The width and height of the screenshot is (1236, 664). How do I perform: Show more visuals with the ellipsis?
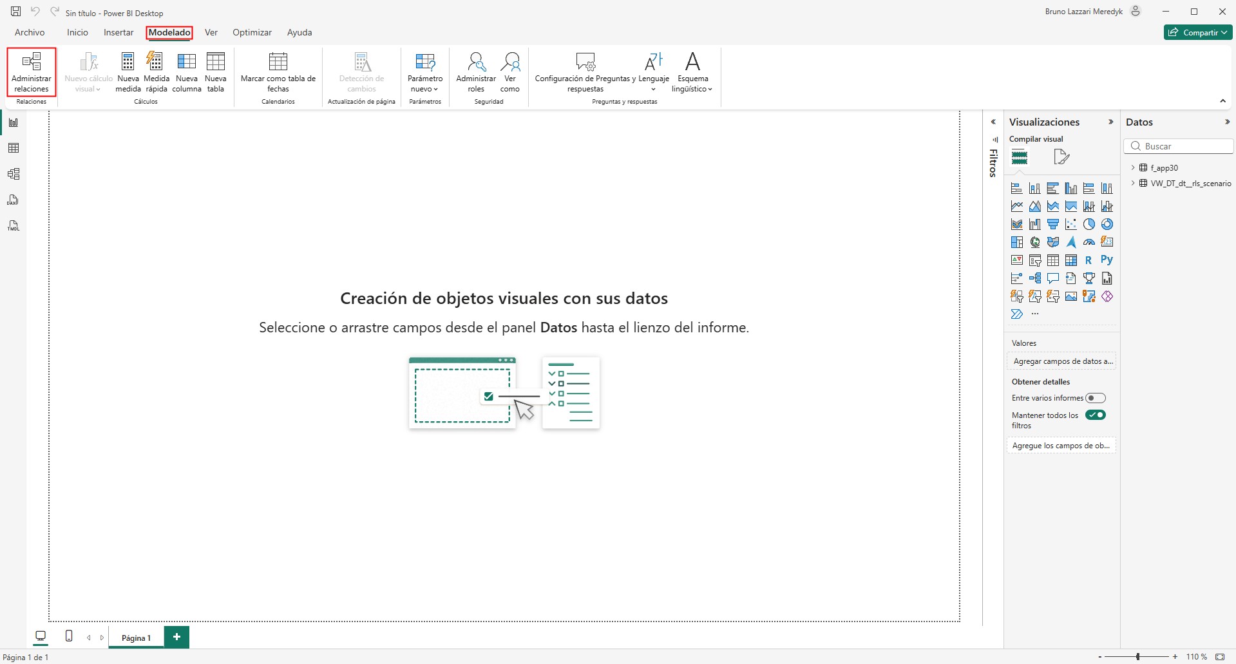click(x=1035, y=314)
